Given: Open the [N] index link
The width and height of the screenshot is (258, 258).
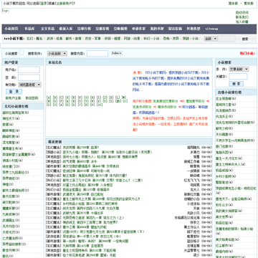Looking at the screenshot, I should (49, 101).
